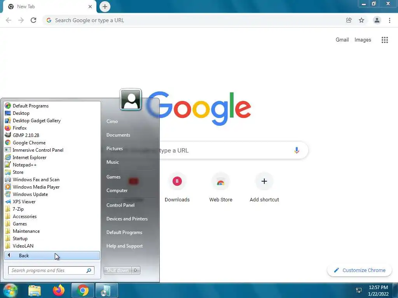Click the network tray icon
The image size is (398, 298).
tap(359, 290)
